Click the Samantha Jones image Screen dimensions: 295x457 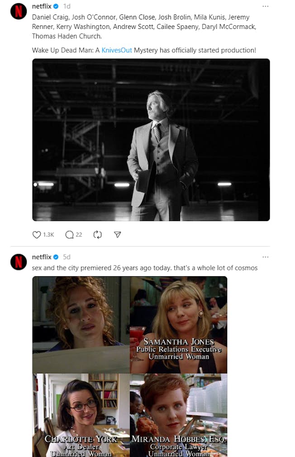[178, 325]
